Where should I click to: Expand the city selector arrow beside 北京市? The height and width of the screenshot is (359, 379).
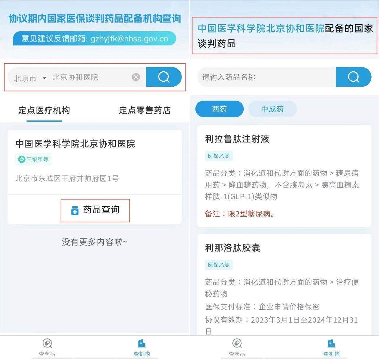coord(44,78)
